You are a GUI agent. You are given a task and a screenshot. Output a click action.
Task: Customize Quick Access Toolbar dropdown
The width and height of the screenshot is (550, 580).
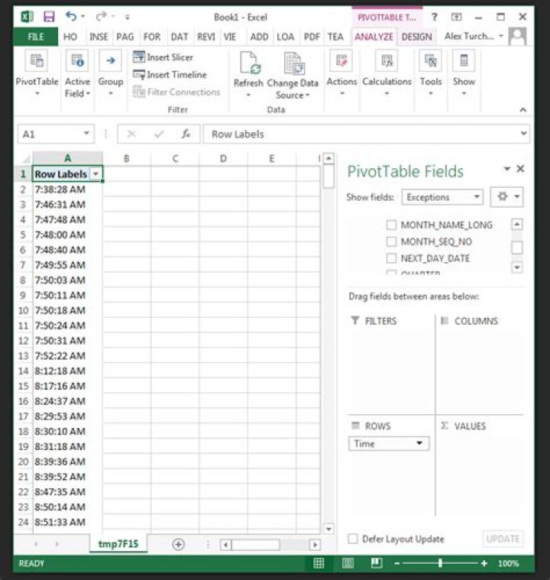click(128, 17)
